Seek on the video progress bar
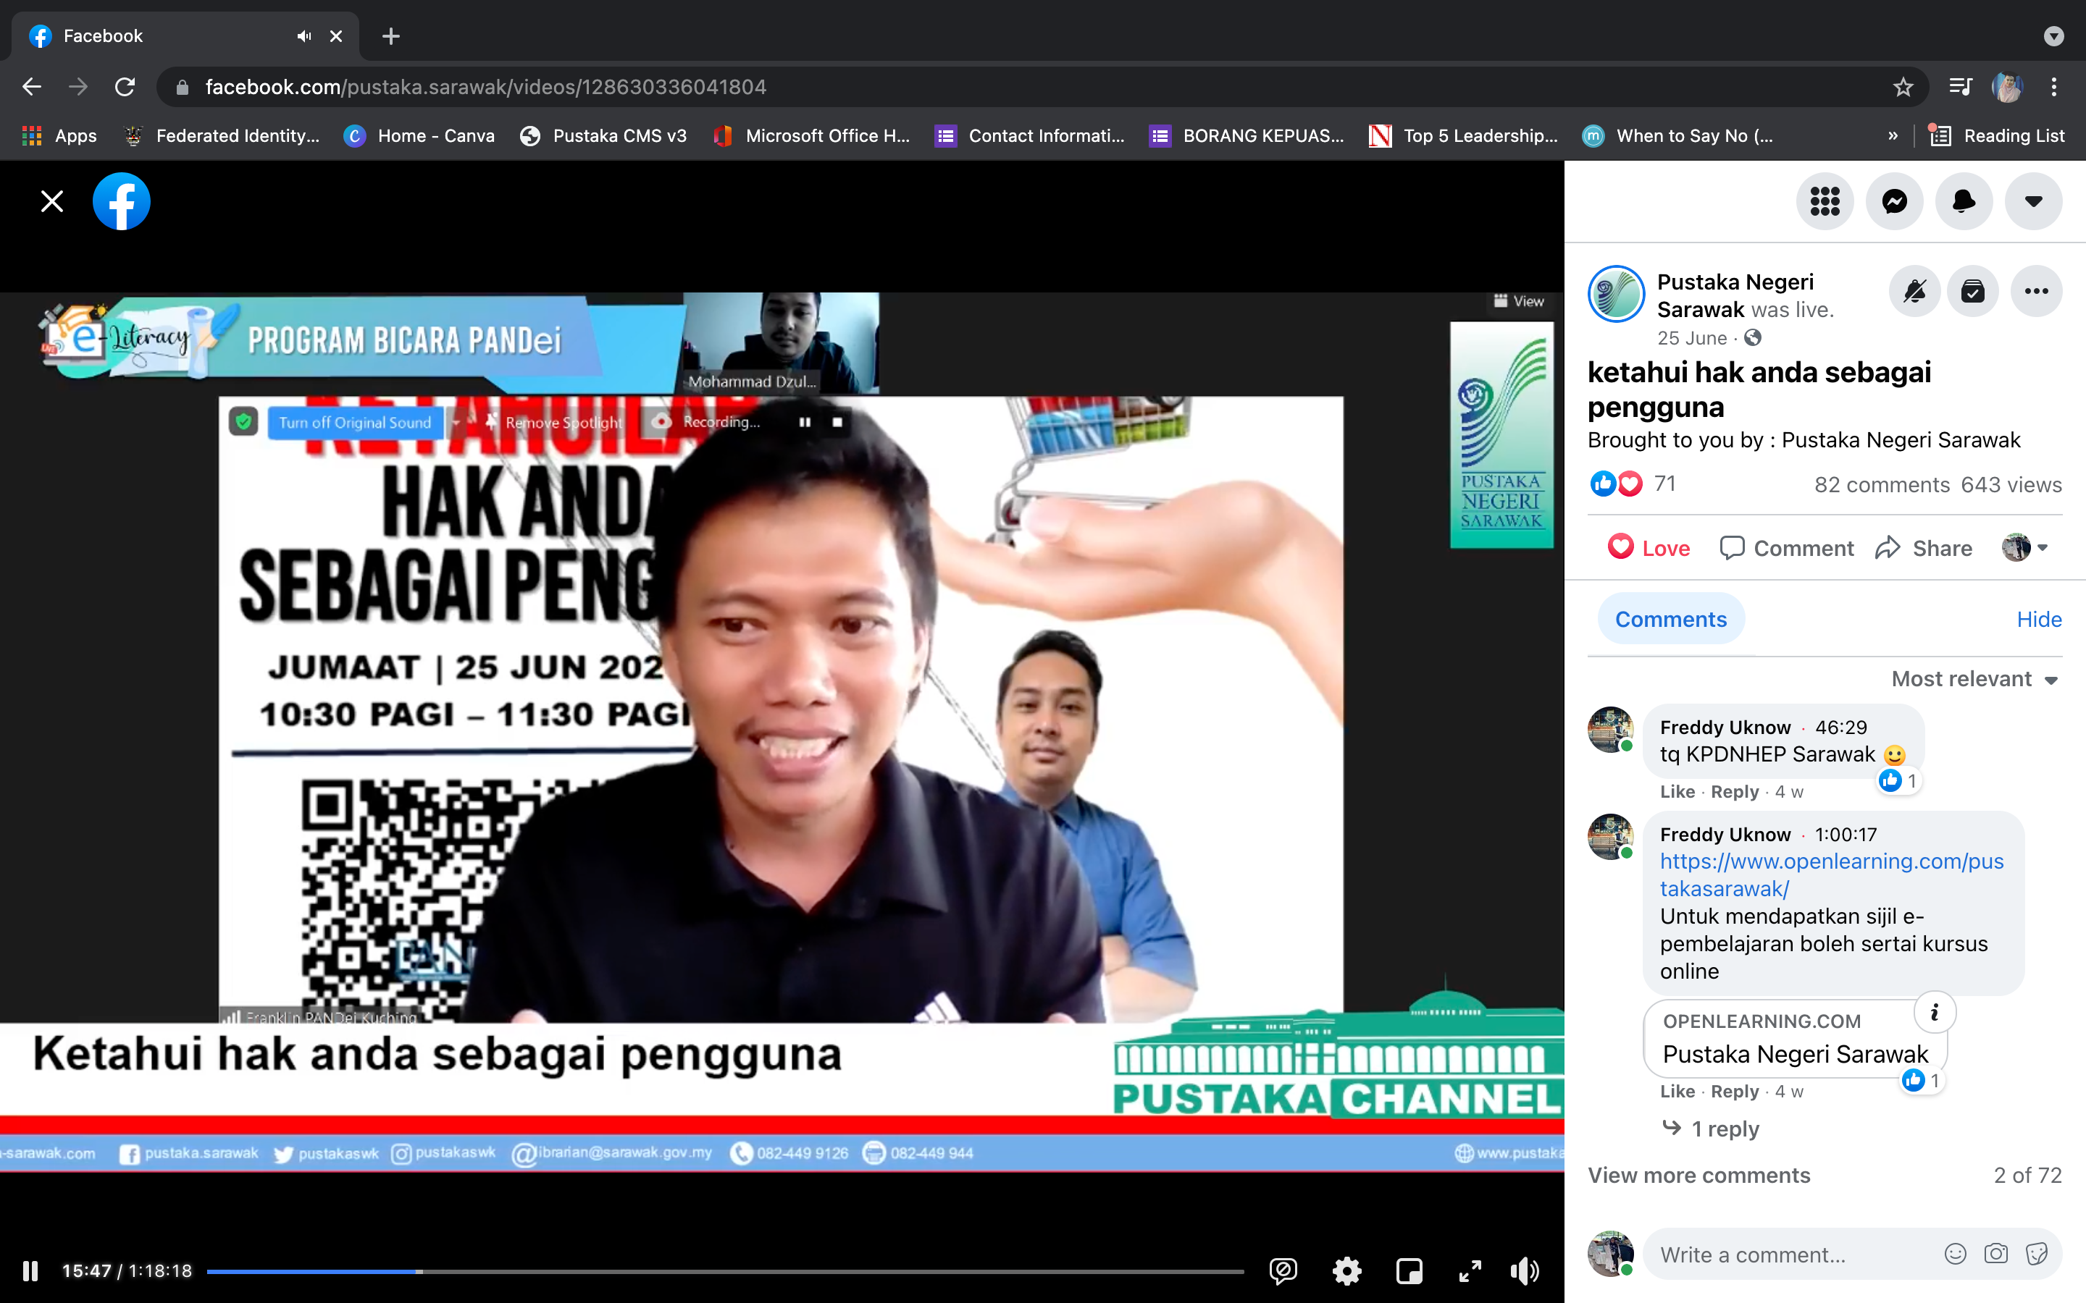Viewport: 2086px width, 1303px height. 725,1271
